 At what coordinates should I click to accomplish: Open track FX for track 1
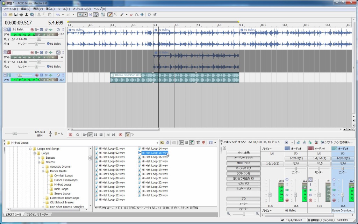pyautogui.click(x=51, y=30)
